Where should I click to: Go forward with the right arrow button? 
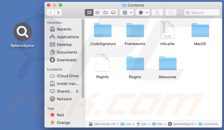click(58, 12)
